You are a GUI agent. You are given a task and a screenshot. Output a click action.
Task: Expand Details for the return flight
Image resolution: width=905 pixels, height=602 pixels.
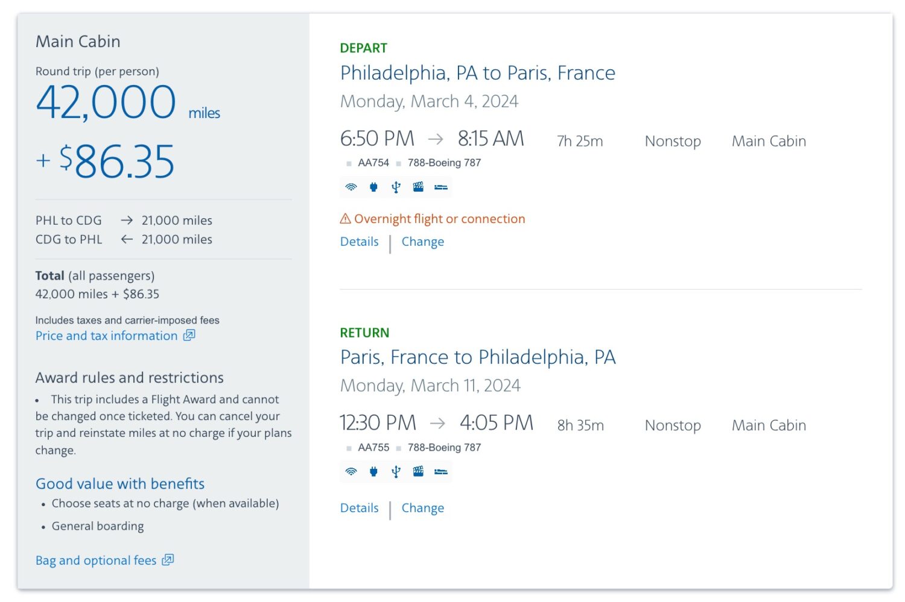[359, 508]
